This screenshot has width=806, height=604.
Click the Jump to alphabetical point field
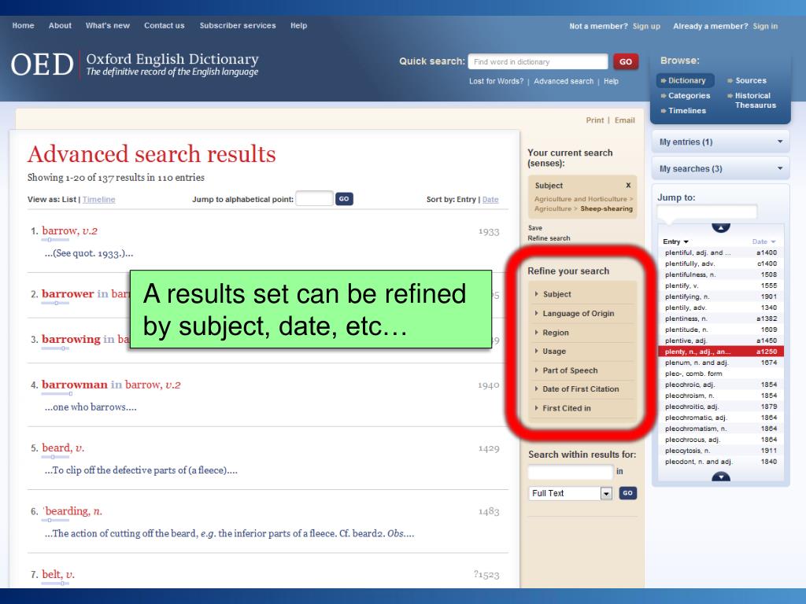point(314,198)
